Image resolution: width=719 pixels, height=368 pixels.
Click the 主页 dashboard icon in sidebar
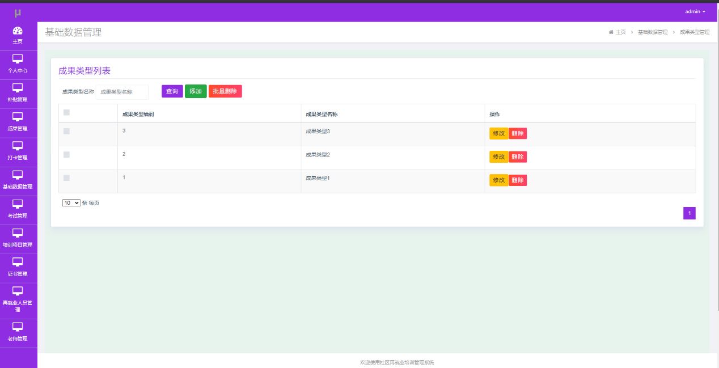18,31
